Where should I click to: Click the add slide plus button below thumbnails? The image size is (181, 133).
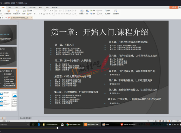(x=2, y=118)
